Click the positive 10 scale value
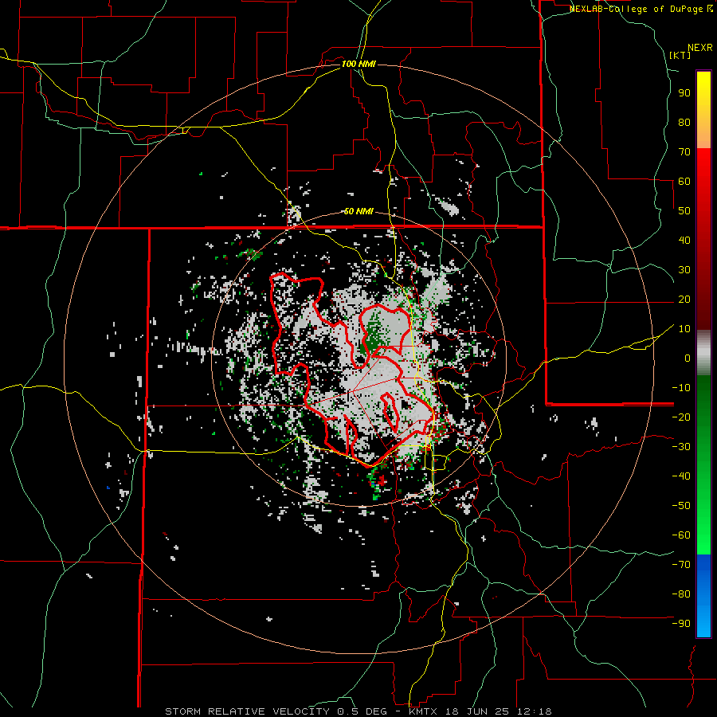Viewport: 717px width, 717px height. tap(684, 329)
